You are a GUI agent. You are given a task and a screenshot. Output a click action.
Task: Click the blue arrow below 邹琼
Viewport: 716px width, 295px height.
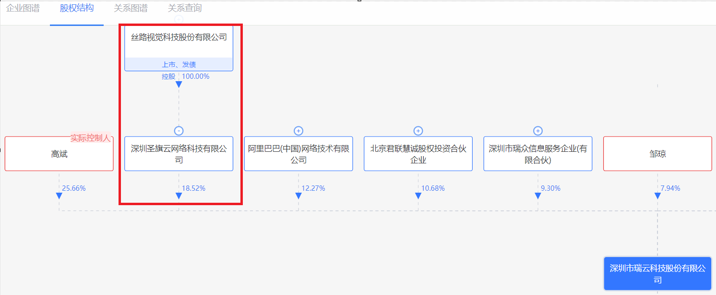657,196
